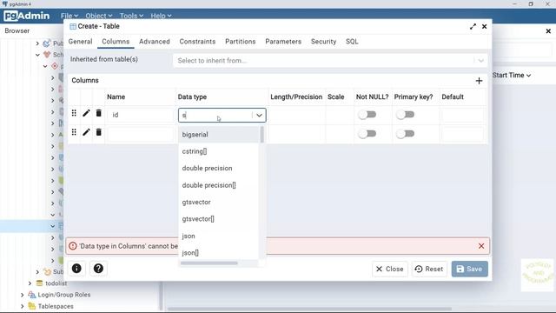The height and width of the screenshot is (313, 556).
Task: Expand the Login/Group Roles node
Action: click(22, 295)
